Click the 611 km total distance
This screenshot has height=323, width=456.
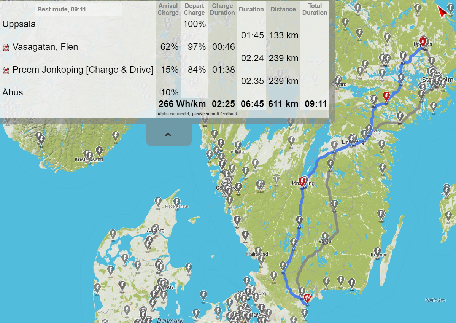(x=283, y=104)
